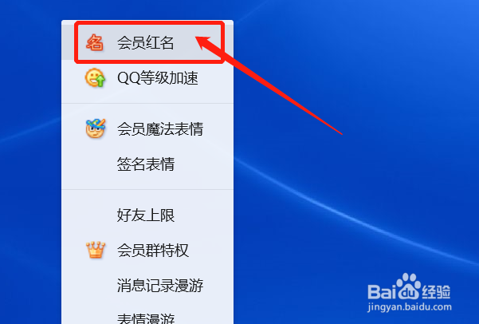This screenshot has width=479, height=324.
Task: Click the 'Bai' lettering in the watermark
Action: (382, 292)
